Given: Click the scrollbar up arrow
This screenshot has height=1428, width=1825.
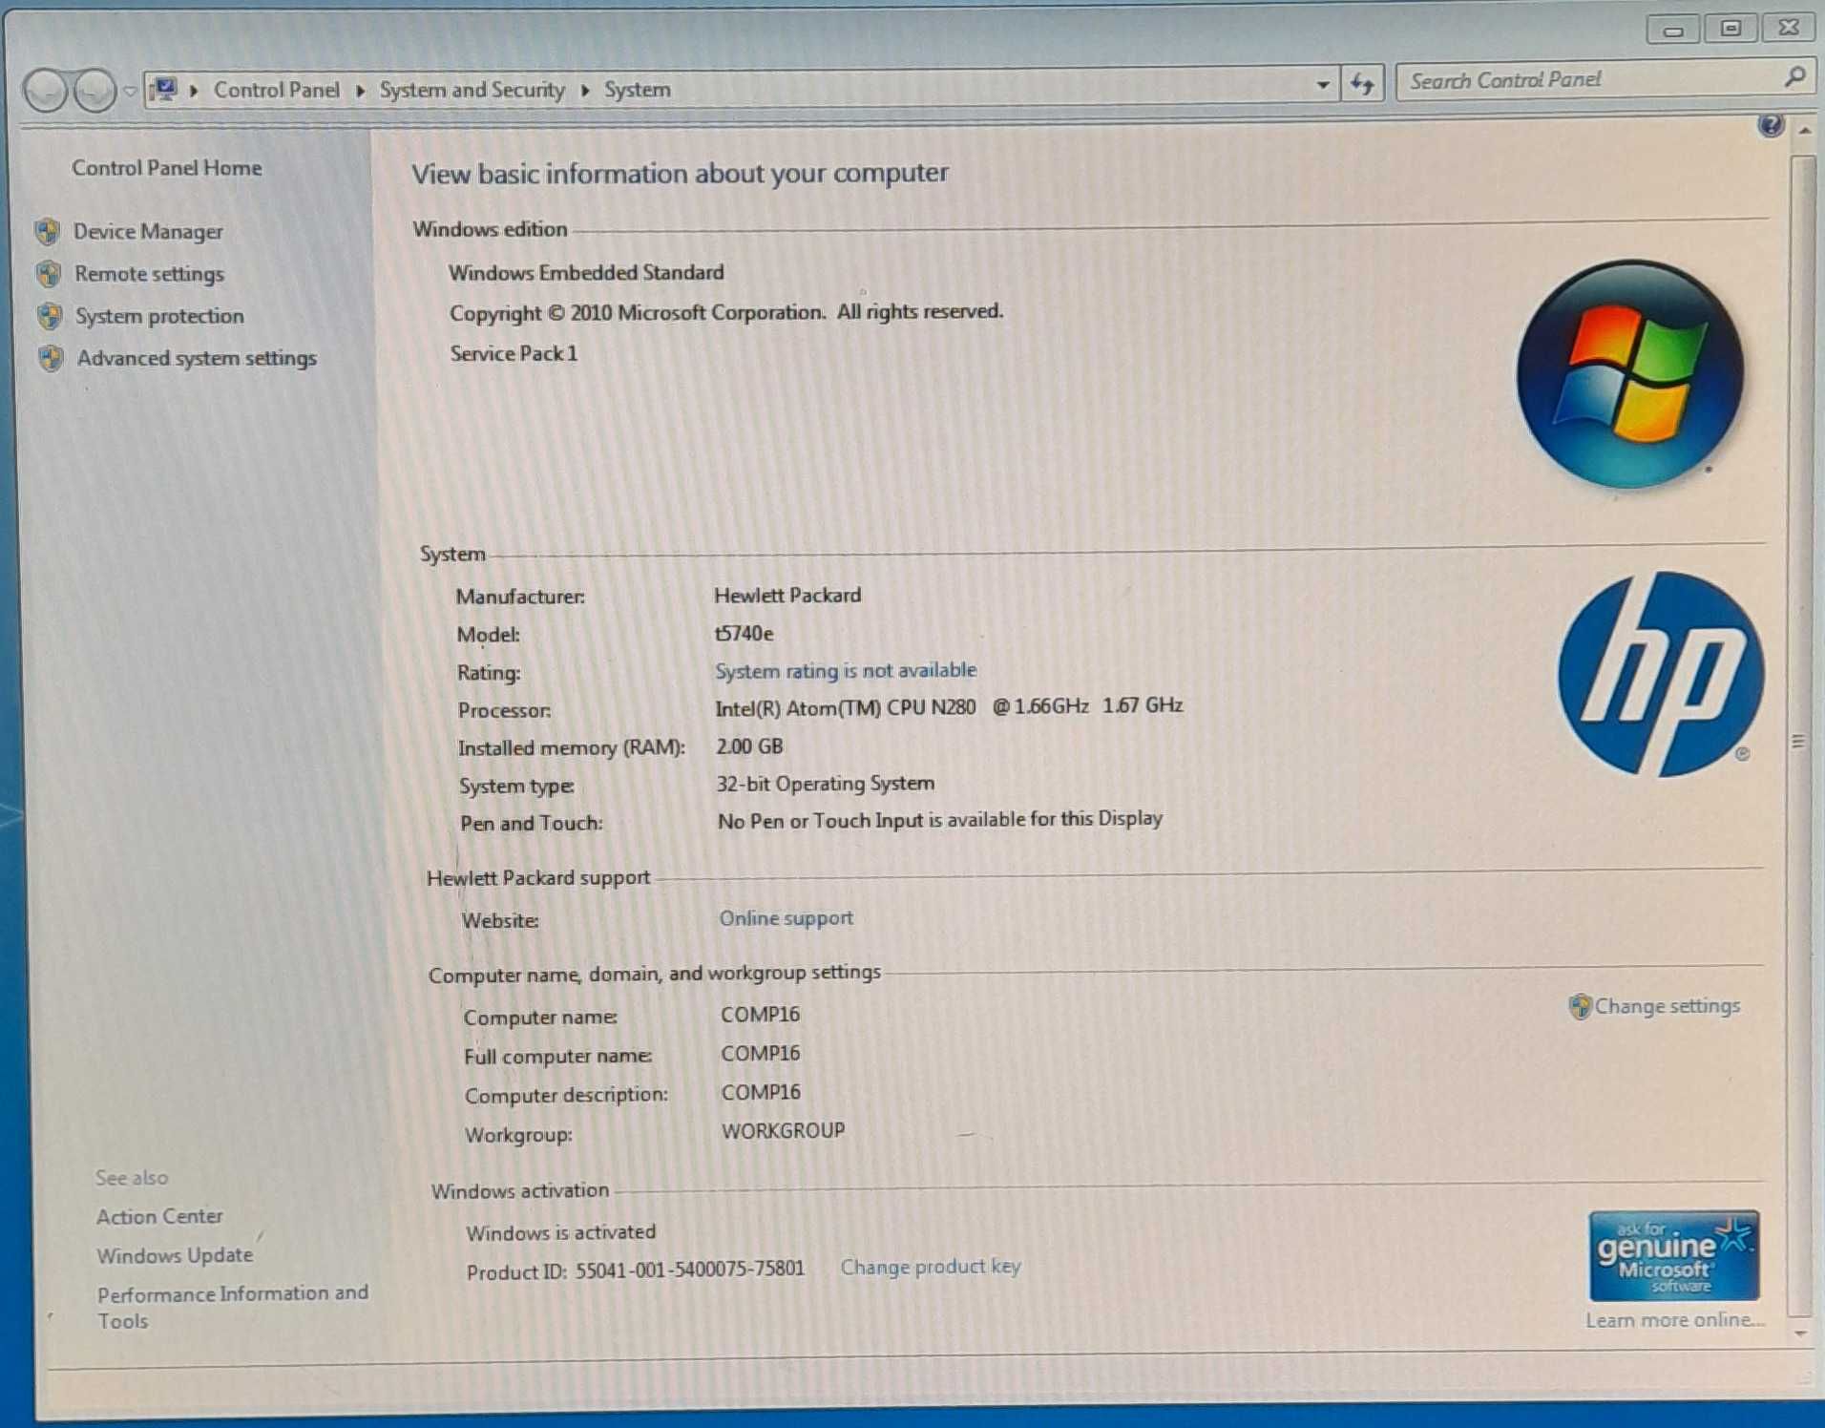Looking at the screenshot, I should click(x=1804, y=131).
